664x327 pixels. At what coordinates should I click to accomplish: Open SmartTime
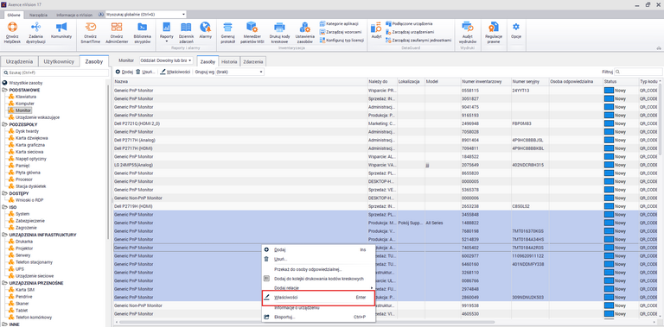tap(91, 33)
